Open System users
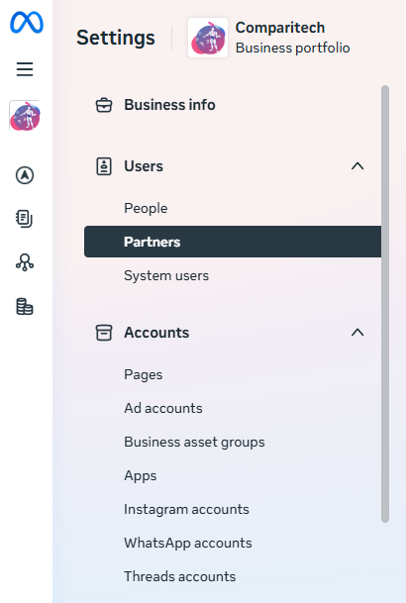The height and width of the screenshot is (603, 406). click(166, 275)
